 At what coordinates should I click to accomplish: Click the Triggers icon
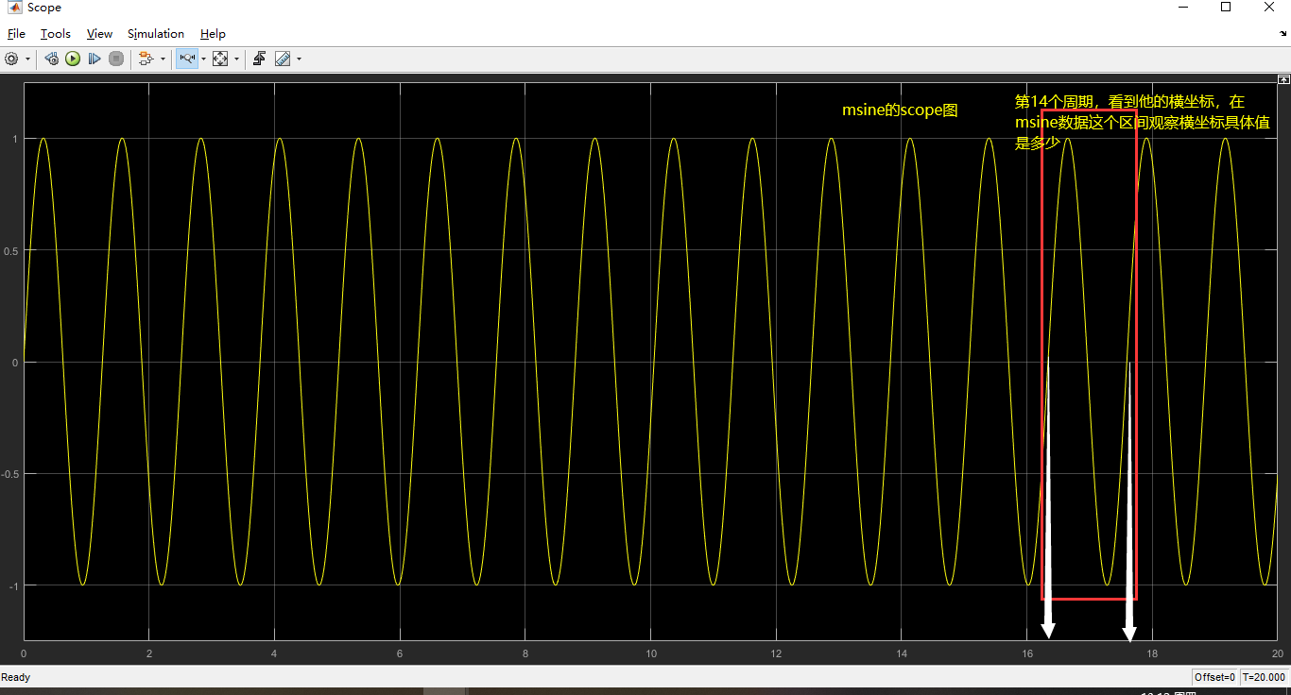point(260,59)
